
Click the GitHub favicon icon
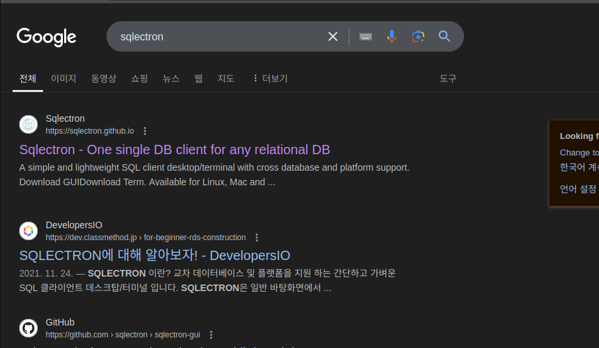28,328
